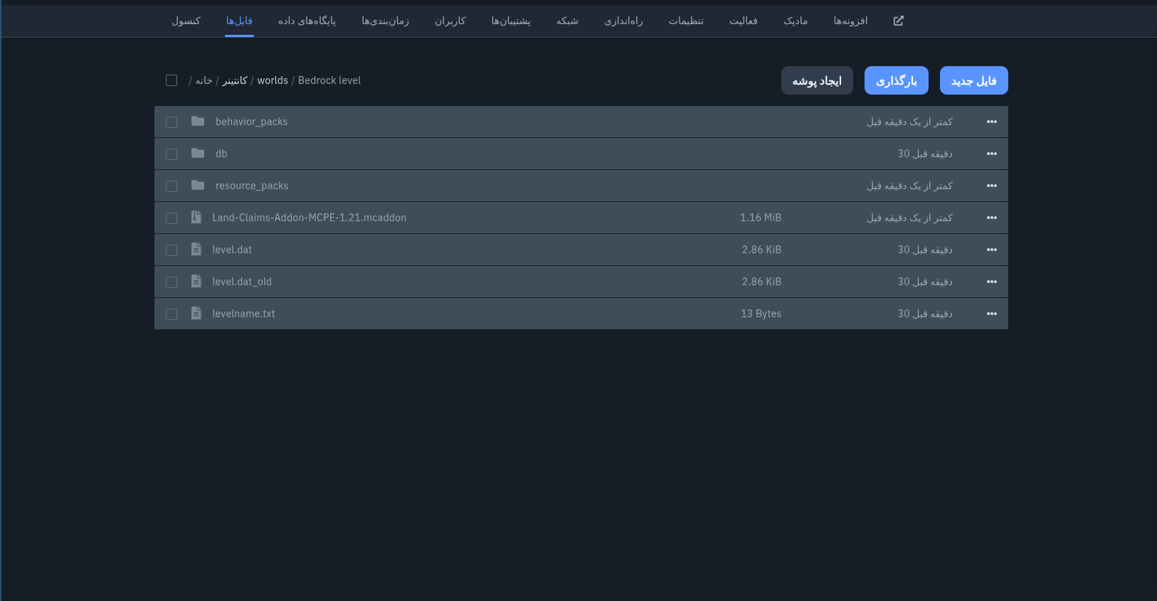Select the Land-Claims-Addon file checkbox
The width and height of the screenshot is (1157, 601).
click(171, 218)
